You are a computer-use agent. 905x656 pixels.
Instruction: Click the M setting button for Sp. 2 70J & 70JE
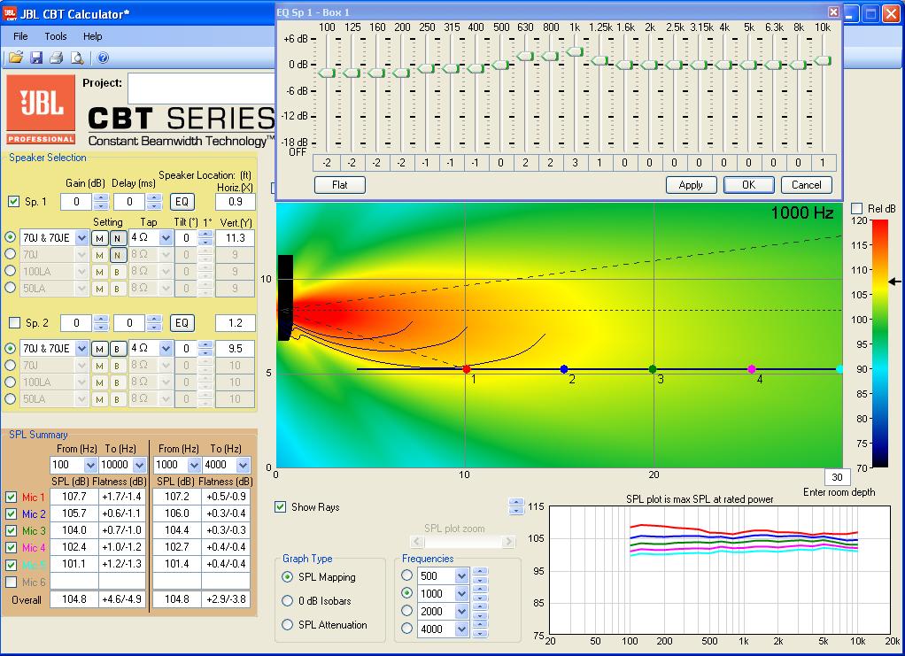(100, 349)
